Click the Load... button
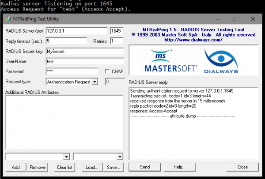The width and height of the screenshot is (265, 179). (92, 167)
